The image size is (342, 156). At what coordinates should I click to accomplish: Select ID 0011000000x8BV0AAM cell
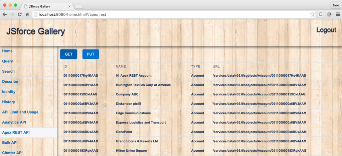[81, 113]
